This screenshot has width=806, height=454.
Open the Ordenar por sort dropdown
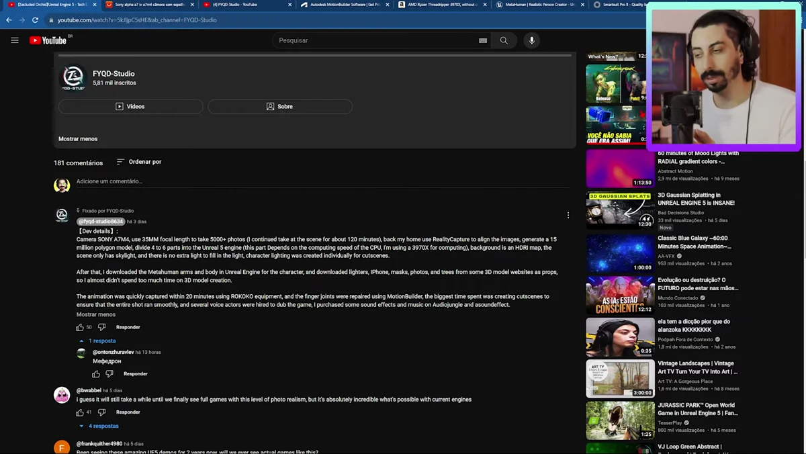point(139,162)
